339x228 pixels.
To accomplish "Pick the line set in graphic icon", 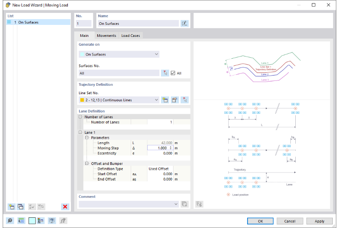I will click(x=185, y=100).
